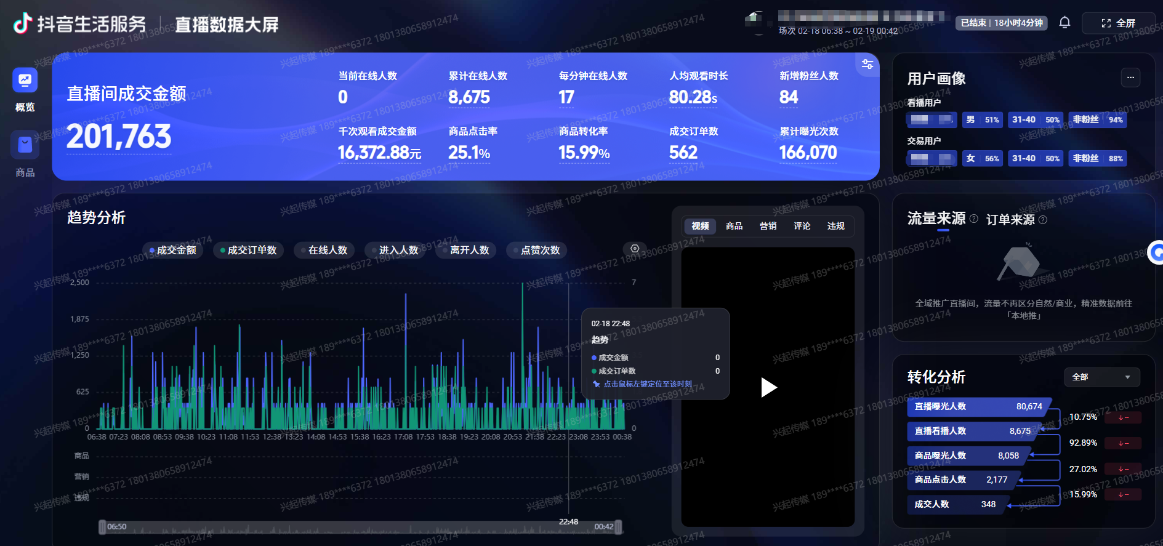
Task: Toggle the 在线人数 series in the legend
Action: coord(324,250)
